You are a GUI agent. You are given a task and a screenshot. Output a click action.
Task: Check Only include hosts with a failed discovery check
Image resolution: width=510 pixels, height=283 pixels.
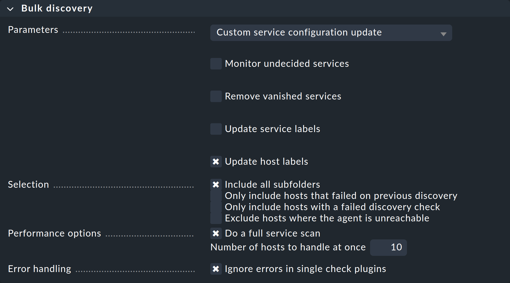point(216,207)
